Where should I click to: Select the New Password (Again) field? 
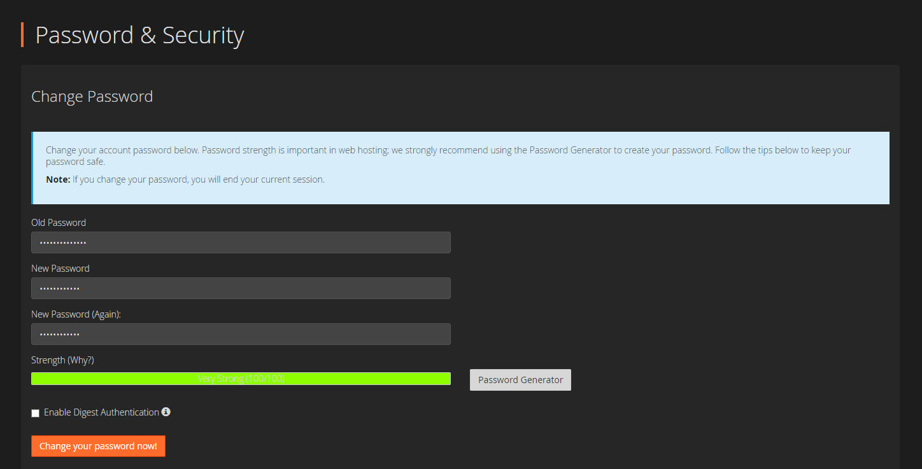pos(241,333)
